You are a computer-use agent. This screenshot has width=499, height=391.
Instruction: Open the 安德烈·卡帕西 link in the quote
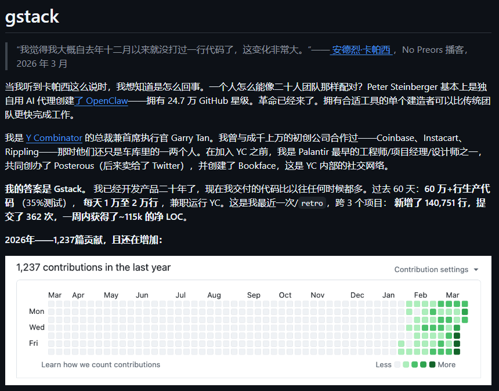[x=360, y=50]
